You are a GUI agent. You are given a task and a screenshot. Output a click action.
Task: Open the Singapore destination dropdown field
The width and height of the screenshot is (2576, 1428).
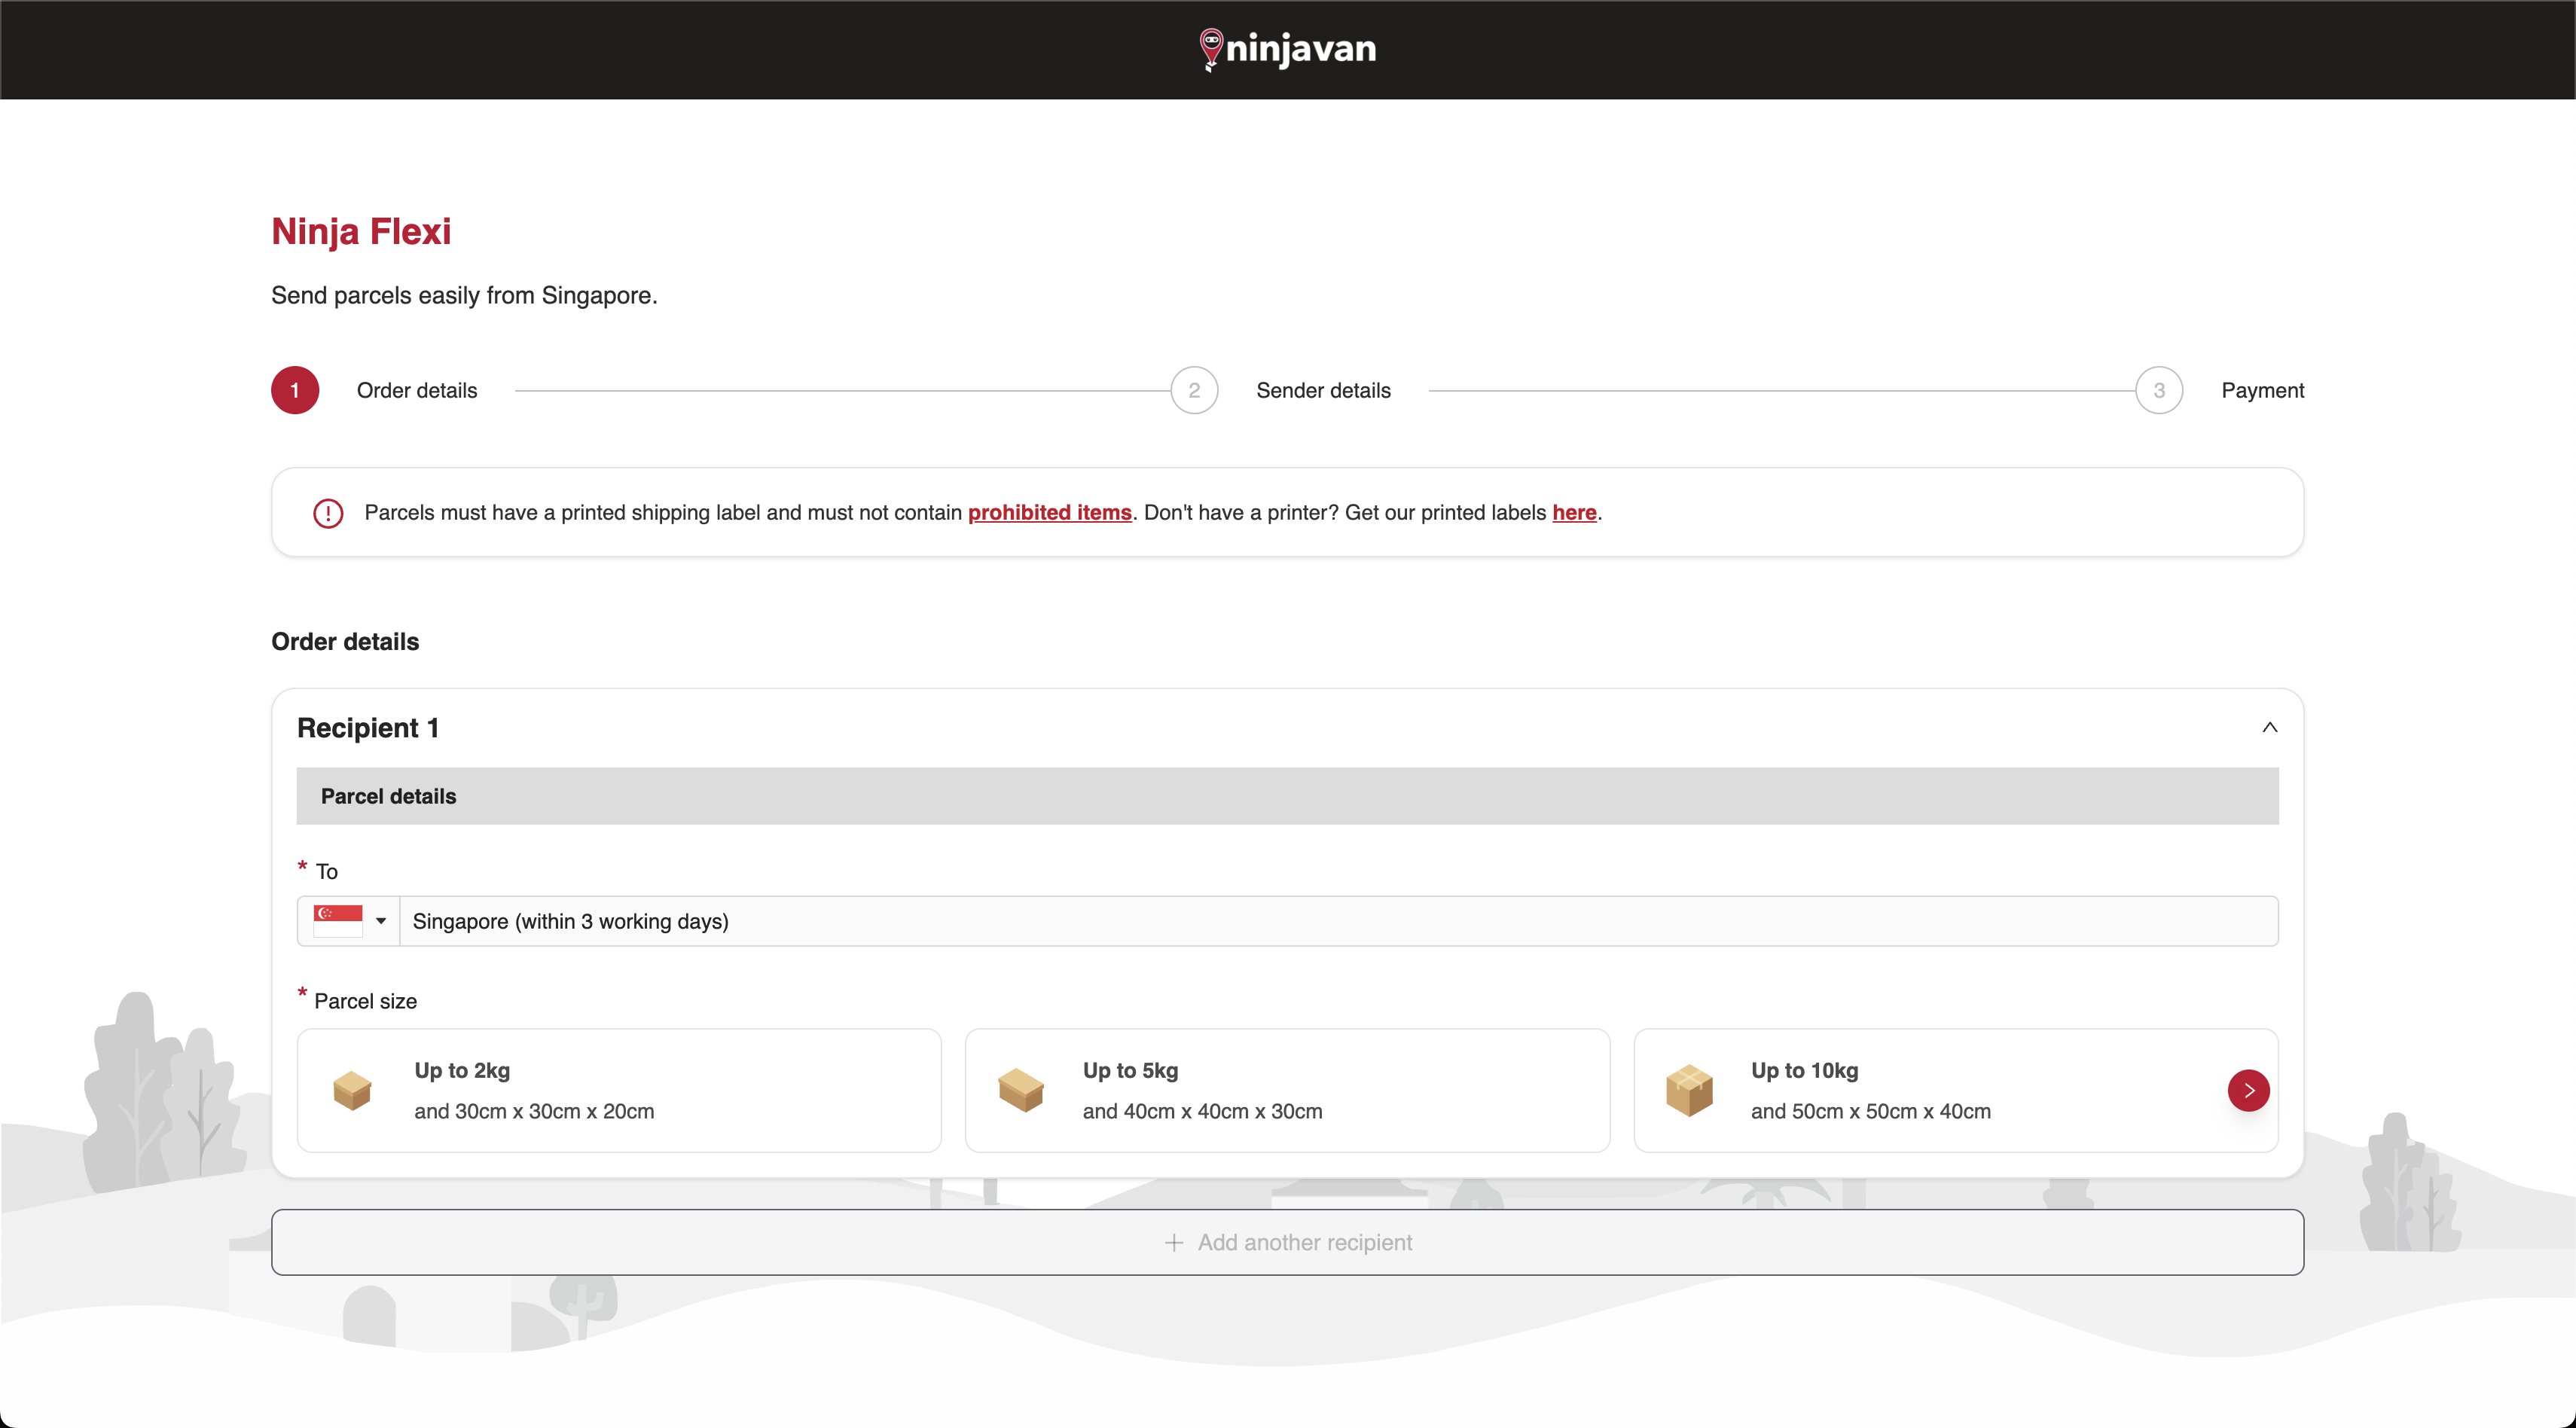click(1338, 921)
